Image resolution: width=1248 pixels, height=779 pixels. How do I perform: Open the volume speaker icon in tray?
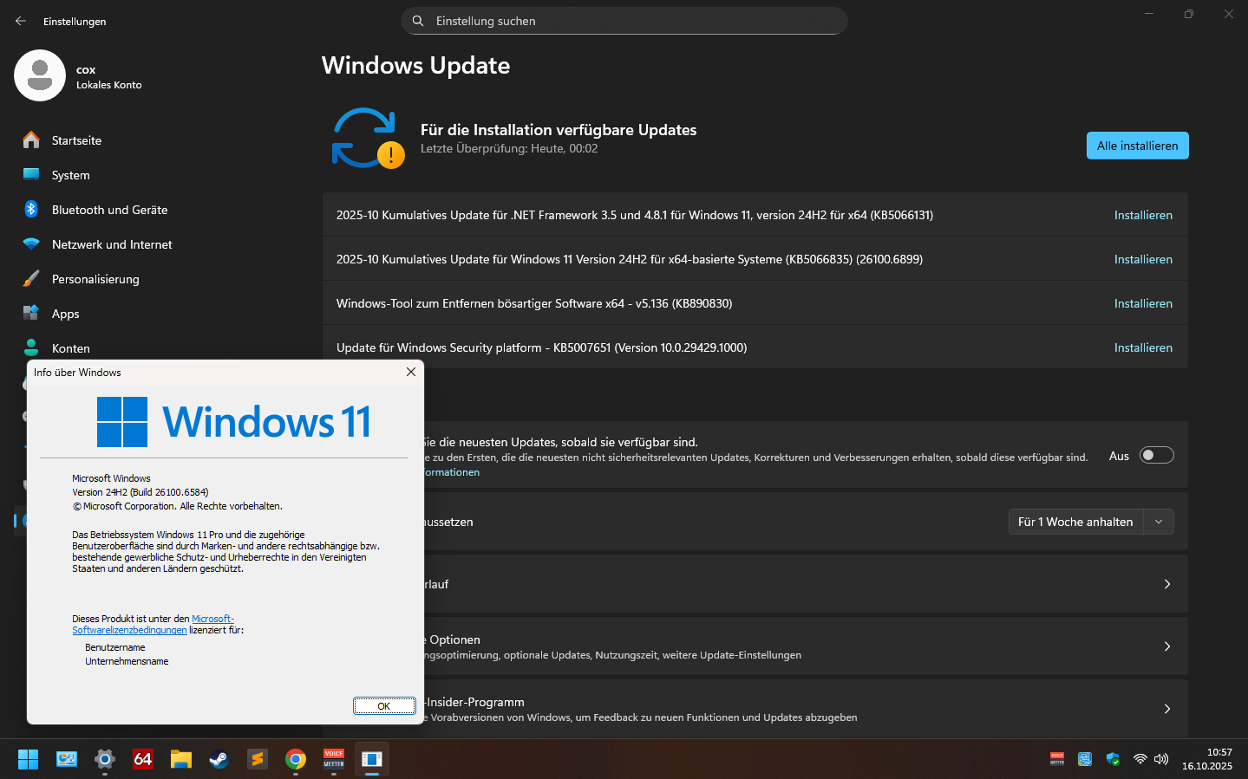[1161, 759]
